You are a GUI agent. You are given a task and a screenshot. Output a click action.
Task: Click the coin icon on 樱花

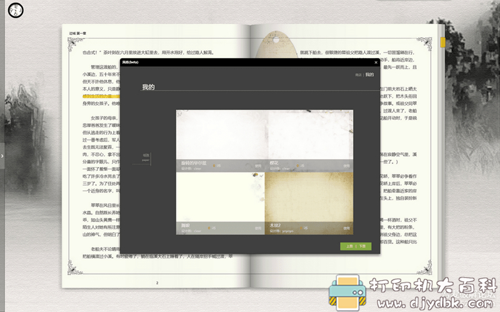[298, 165]
